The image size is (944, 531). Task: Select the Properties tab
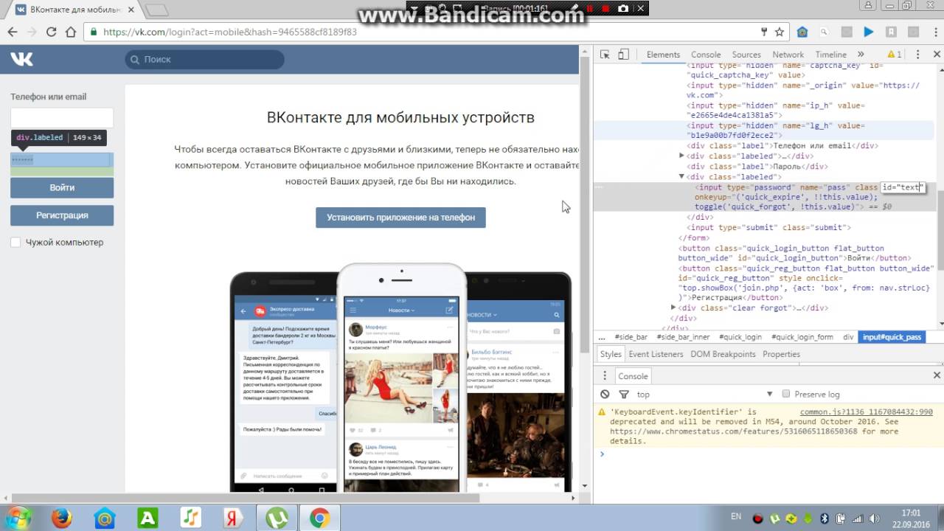781,354
